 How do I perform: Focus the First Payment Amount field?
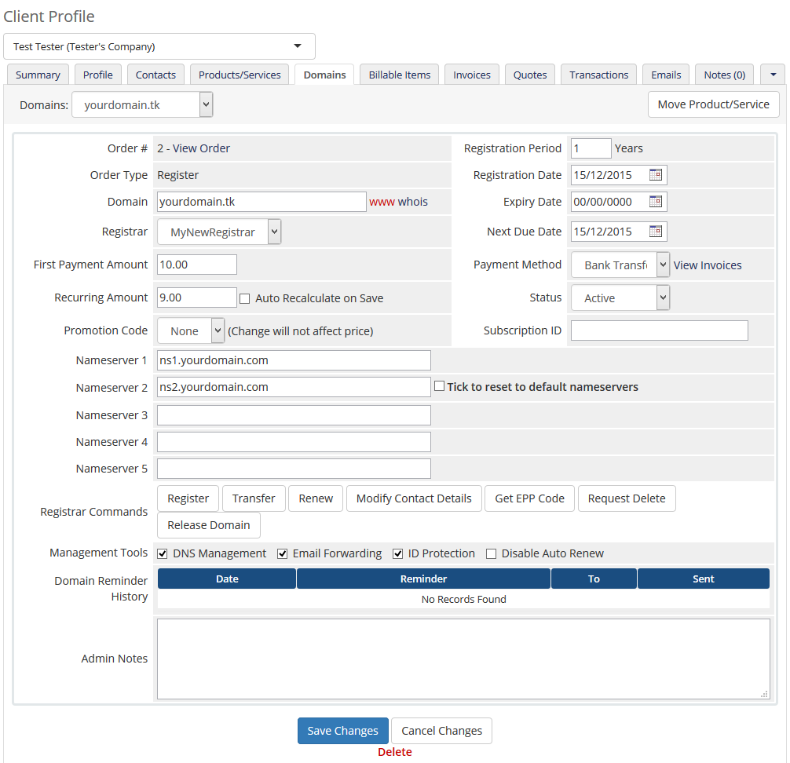197,265
